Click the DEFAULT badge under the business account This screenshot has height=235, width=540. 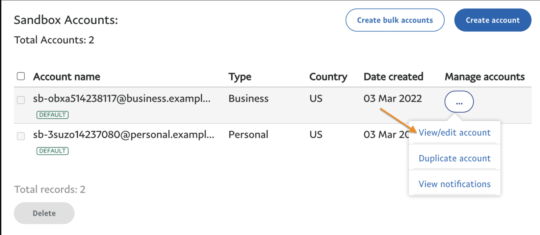pyautogui.click(x=52, y=115)
